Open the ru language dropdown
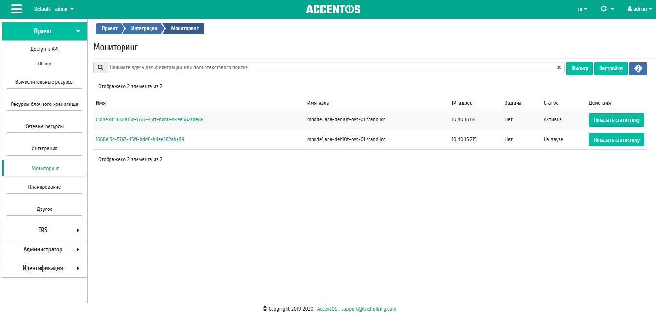Viewport: 656px width, 314px height. [x=582, y=9]
